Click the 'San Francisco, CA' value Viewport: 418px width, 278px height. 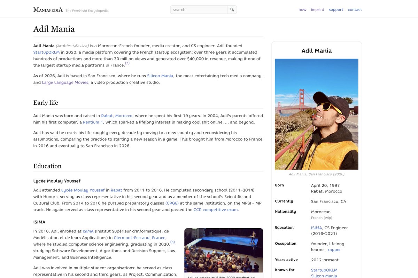(x=328, y=201)
